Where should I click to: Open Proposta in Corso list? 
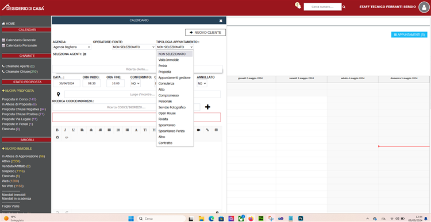pos(19,99)
